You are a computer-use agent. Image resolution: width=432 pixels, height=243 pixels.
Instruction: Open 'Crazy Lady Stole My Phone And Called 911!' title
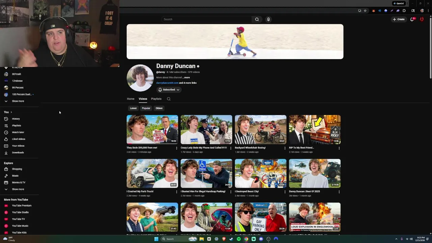204,148
